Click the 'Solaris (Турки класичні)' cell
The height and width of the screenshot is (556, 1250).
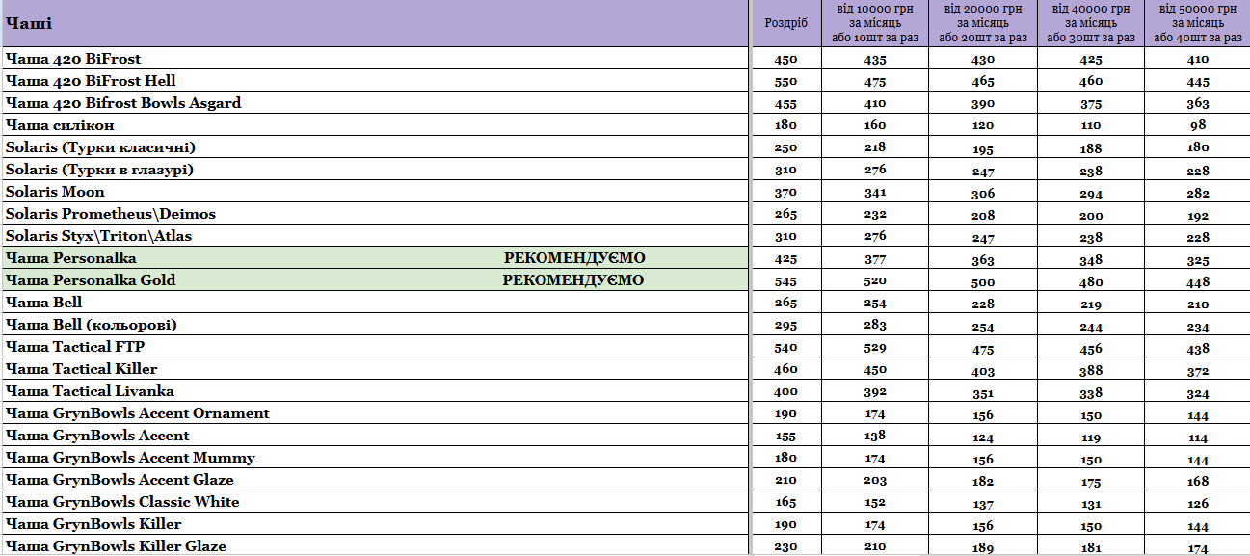(x=376, y=147)
